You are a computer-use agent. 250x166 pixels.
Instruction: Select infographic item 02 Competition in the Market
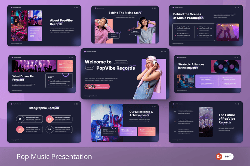59,119
